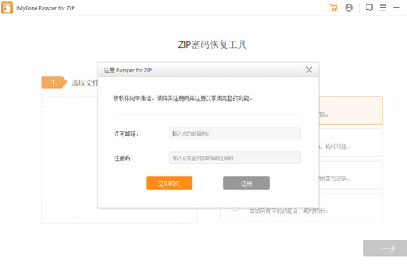Click the orange 立即购买 button
This screenshot has width=407, height=270.
coord(169,183)
